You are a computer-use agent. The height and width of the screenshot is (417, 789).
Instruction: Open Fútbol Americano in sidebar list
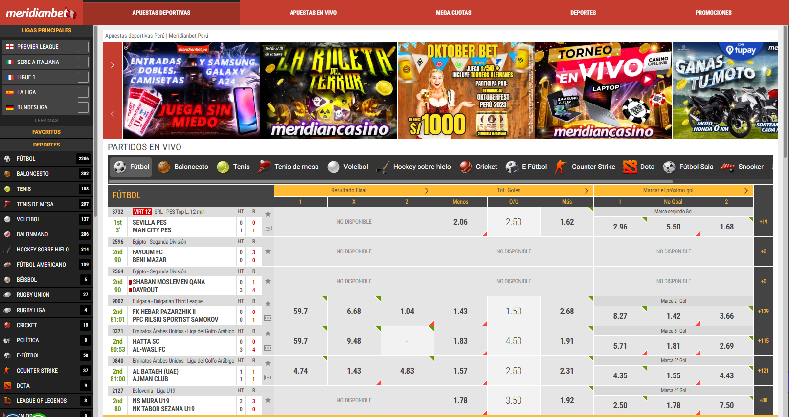46,265
